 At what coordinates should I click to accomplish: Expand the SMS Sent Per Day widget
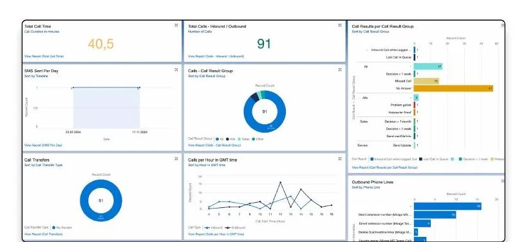tap(176, 70)
